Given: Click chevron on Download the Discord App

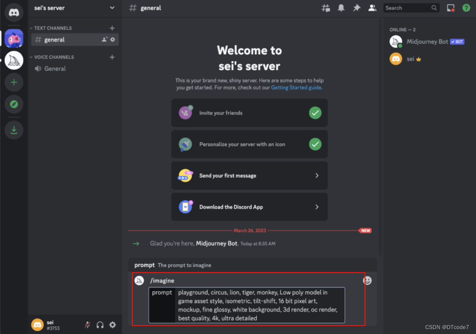Looking at the screenshot, I should [317, 207].
